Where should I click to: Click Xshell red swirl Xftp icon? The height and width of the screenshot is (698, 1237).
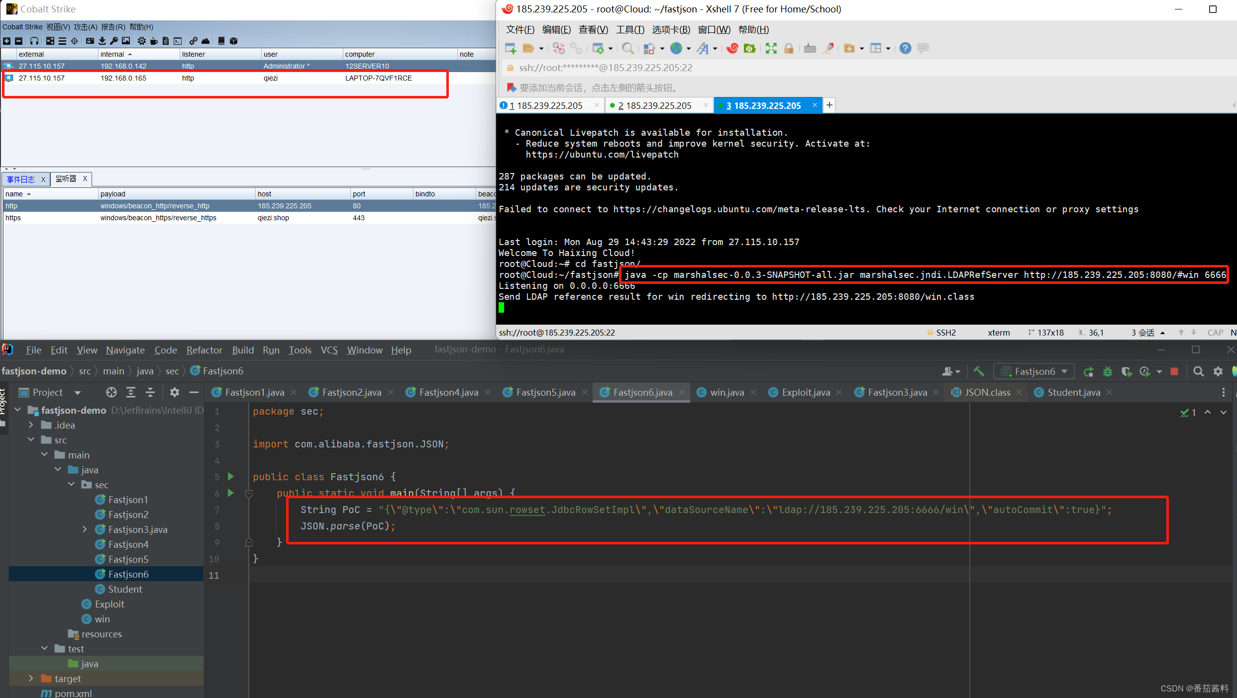coord(732,48)
